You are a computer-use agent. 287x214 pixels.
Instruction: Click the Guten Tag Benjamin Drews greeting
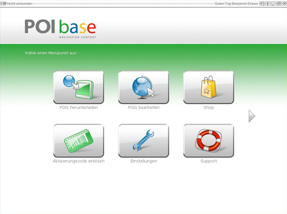[x=236, y=4]
